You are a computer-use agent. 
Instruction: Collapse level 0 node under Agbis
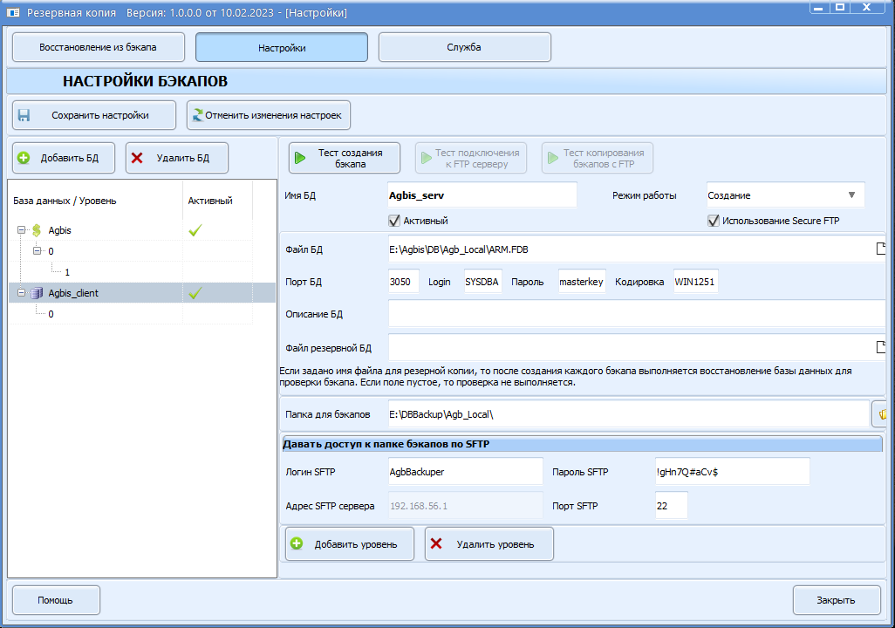click(38, 250)
